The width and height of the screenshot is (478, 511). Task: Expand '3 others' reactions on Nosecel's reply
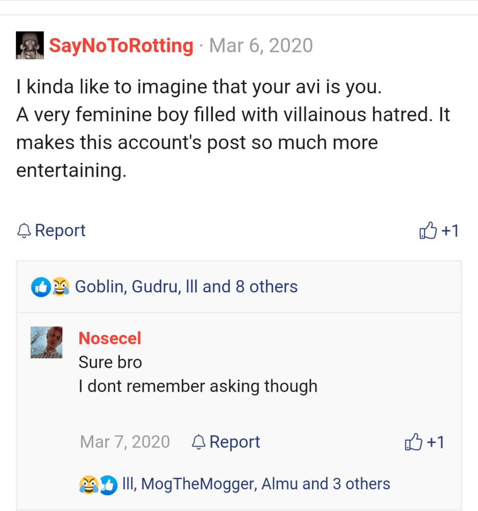tap(361, 484)
